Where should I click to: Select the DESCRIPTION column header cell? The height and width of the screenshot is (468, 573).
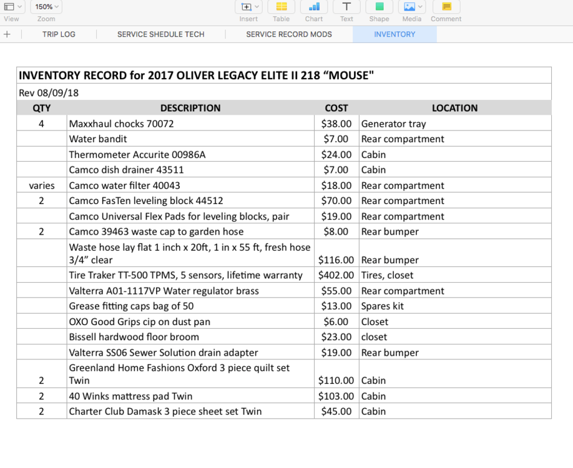pyautogui.click(x=190, y=108)
